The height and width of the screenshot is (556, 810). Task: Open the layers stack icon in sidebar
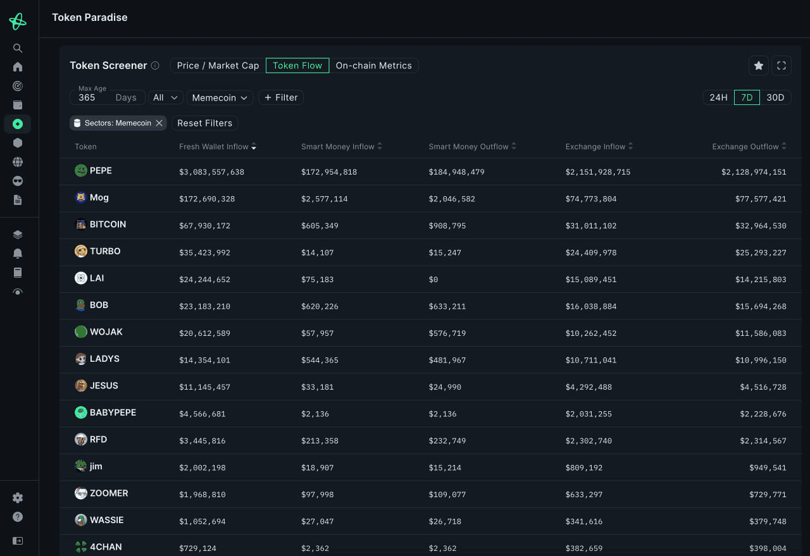(18, 235)
